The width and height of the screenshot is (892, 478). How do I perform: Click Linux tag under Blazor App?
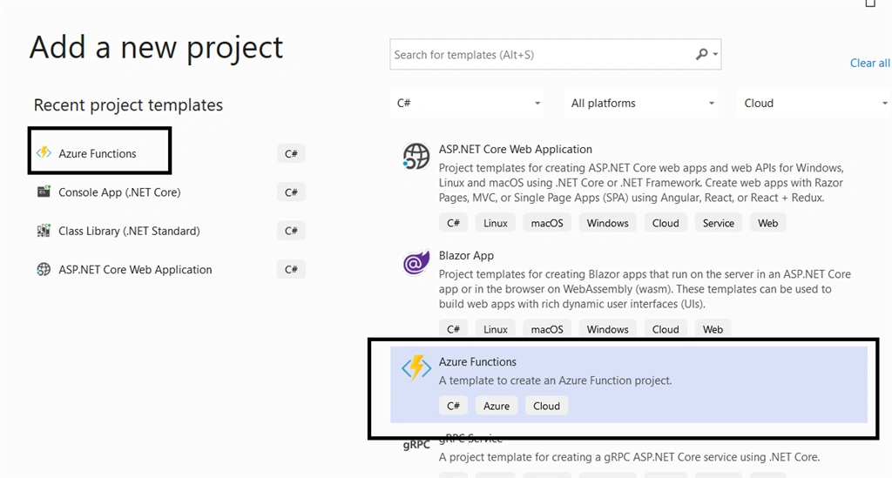click(496, 329)
